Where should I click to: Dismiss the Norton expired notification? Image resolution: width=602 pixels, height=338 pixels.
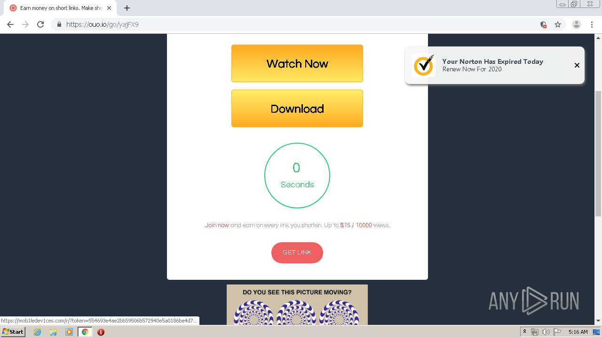tap(577, 65)
